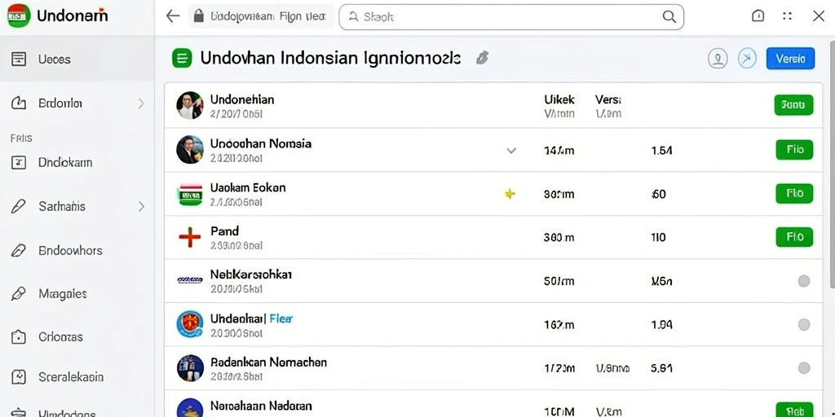The image size is (835, 417).
Task: Click Fio button in Uaokam Eokon row
Action: (x=794, y=194)
